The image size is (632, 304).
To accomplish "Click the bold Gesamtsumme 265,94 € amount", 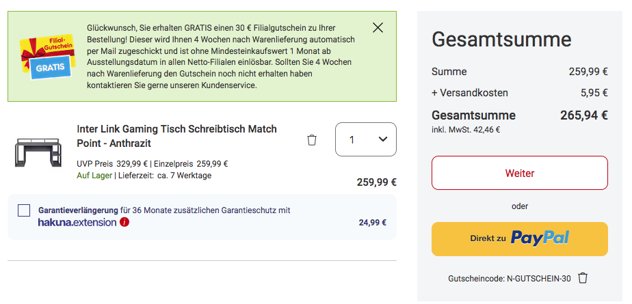I will pyautogui.click(x=583, y=115).
